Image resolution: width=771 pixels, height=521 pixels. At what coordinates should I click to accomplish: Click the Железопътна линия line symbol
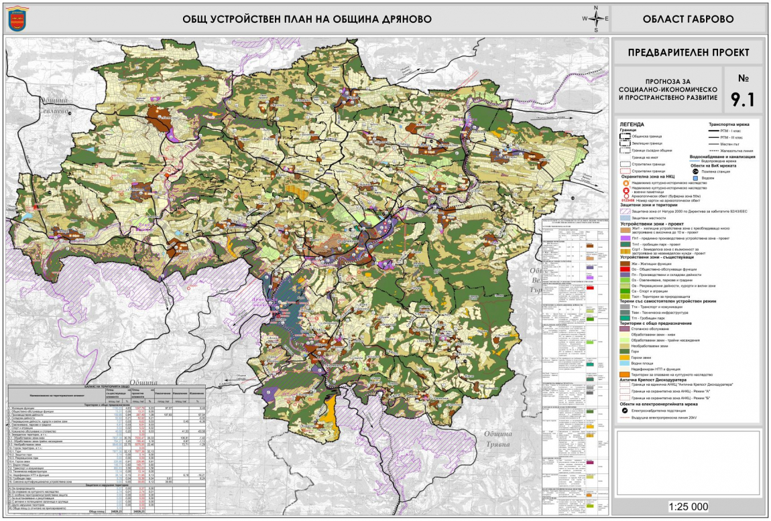coord(714,151)
